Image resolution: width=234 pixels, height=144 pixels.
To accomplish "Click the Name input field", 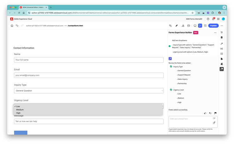I will pos(89,60).
